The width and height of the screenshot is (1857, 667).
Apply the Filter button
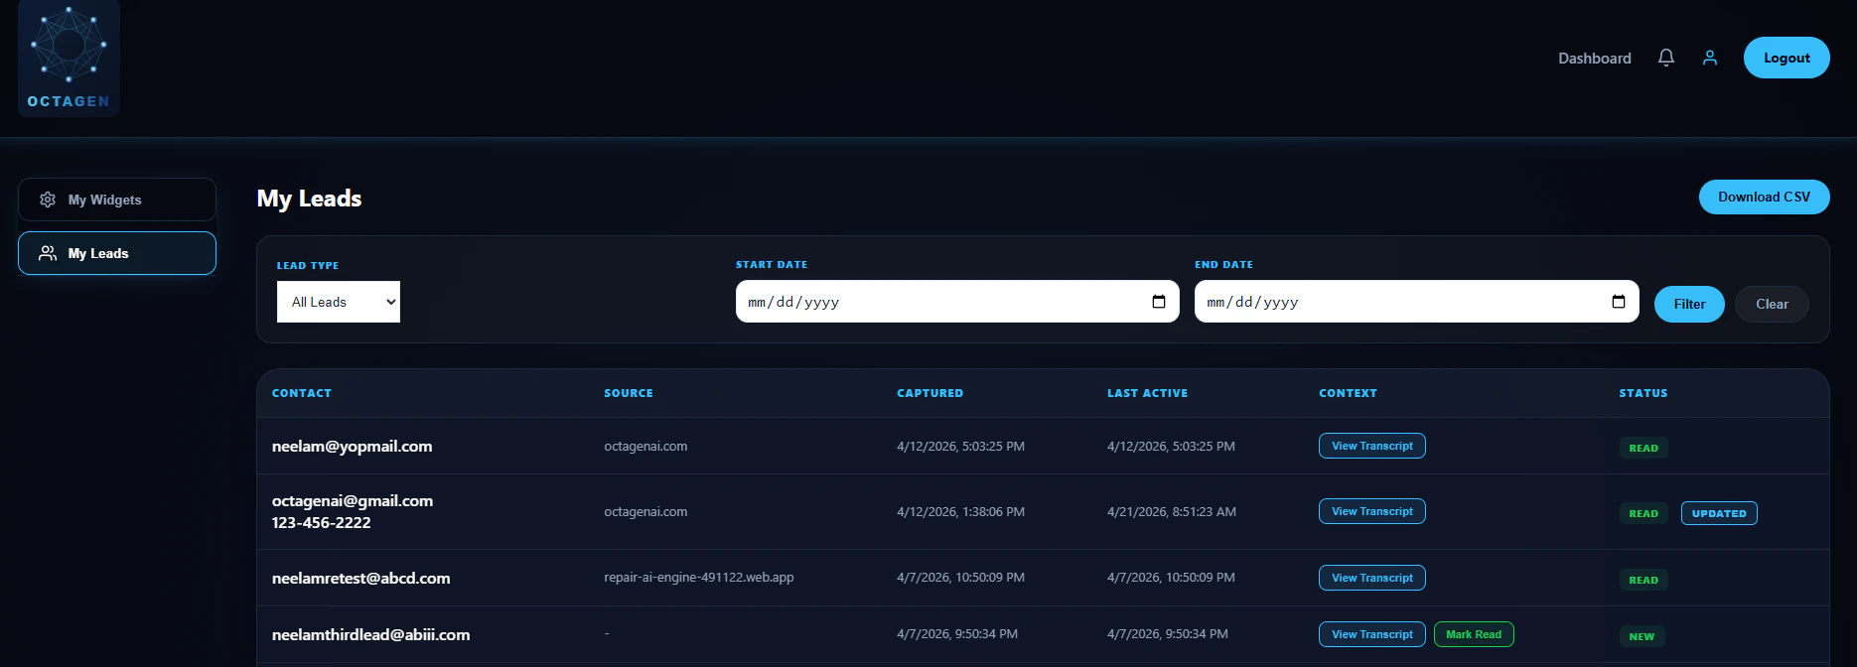[x=1689, y=304]
